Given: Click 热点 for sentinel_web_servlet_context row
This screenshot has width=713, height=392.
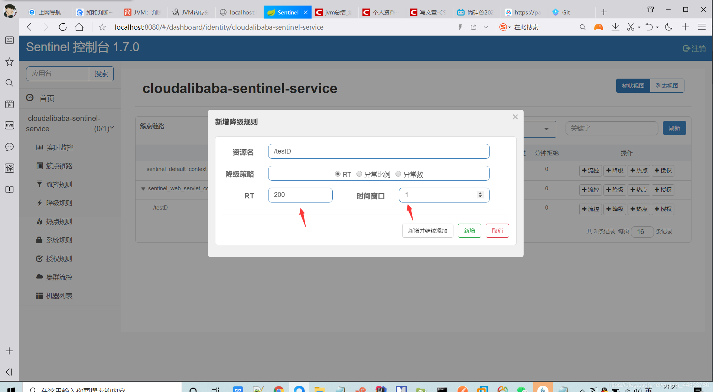Looking at the screenshot, I should tap(639, 190).
